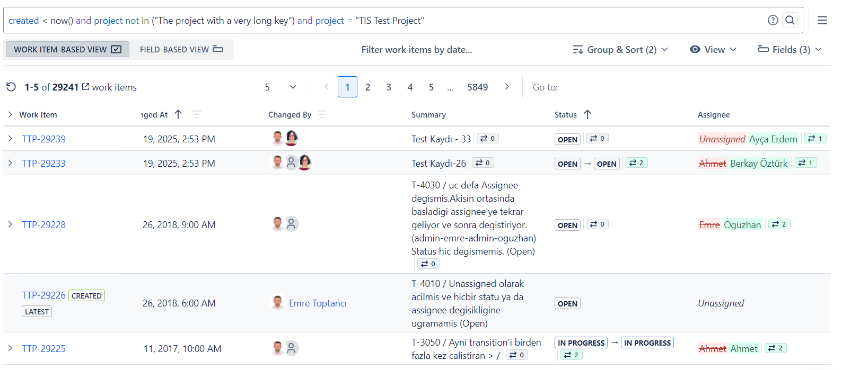Expand the Group & Sort dropdown
Image resolution: width=842 pixels, height=370 pixels.
click(x=620, y=49)
